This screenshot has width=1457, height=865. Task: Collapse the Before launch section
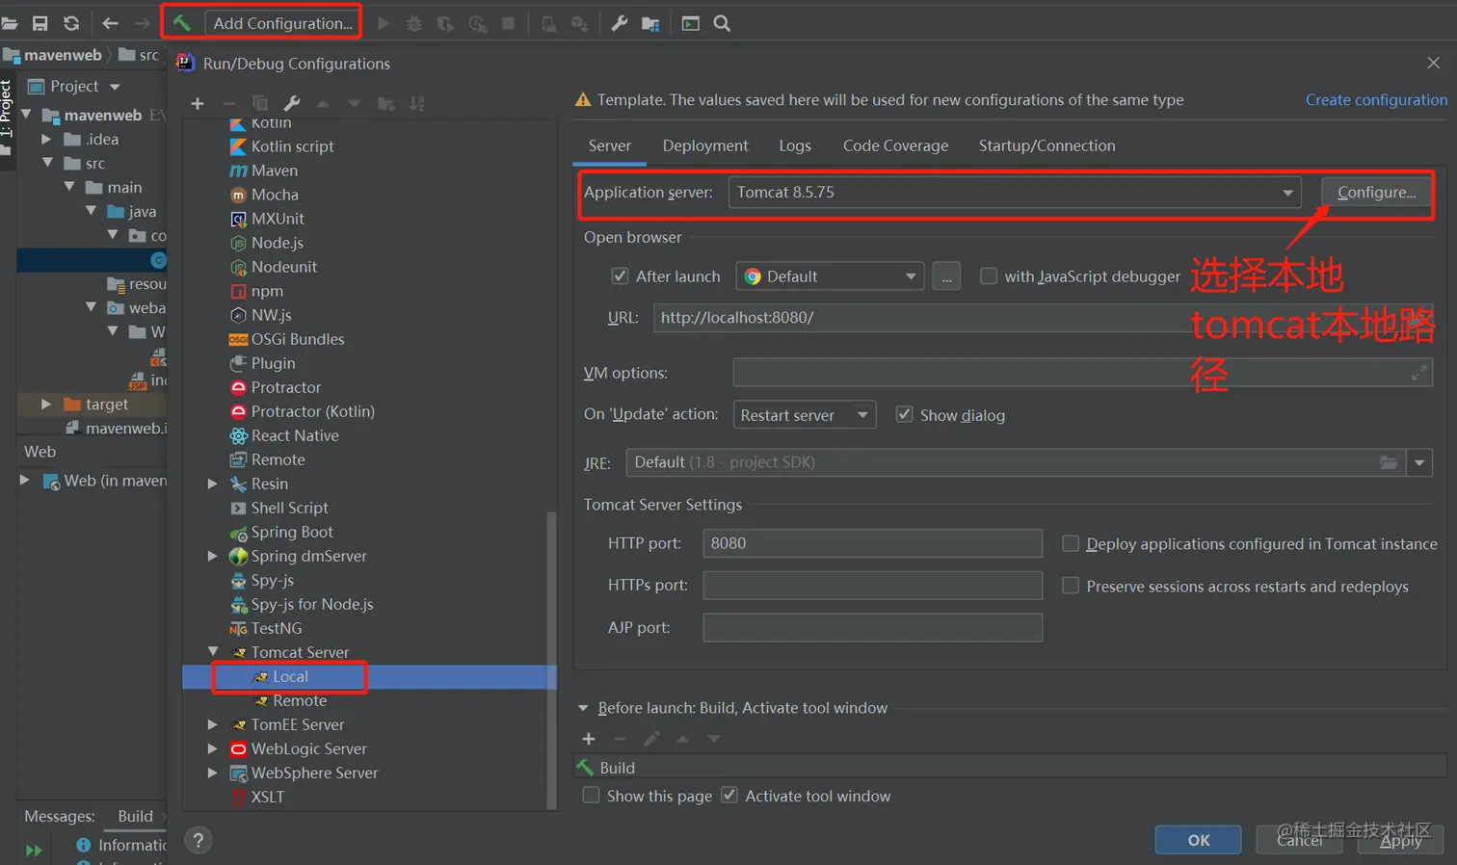click(x=583, y=708)
